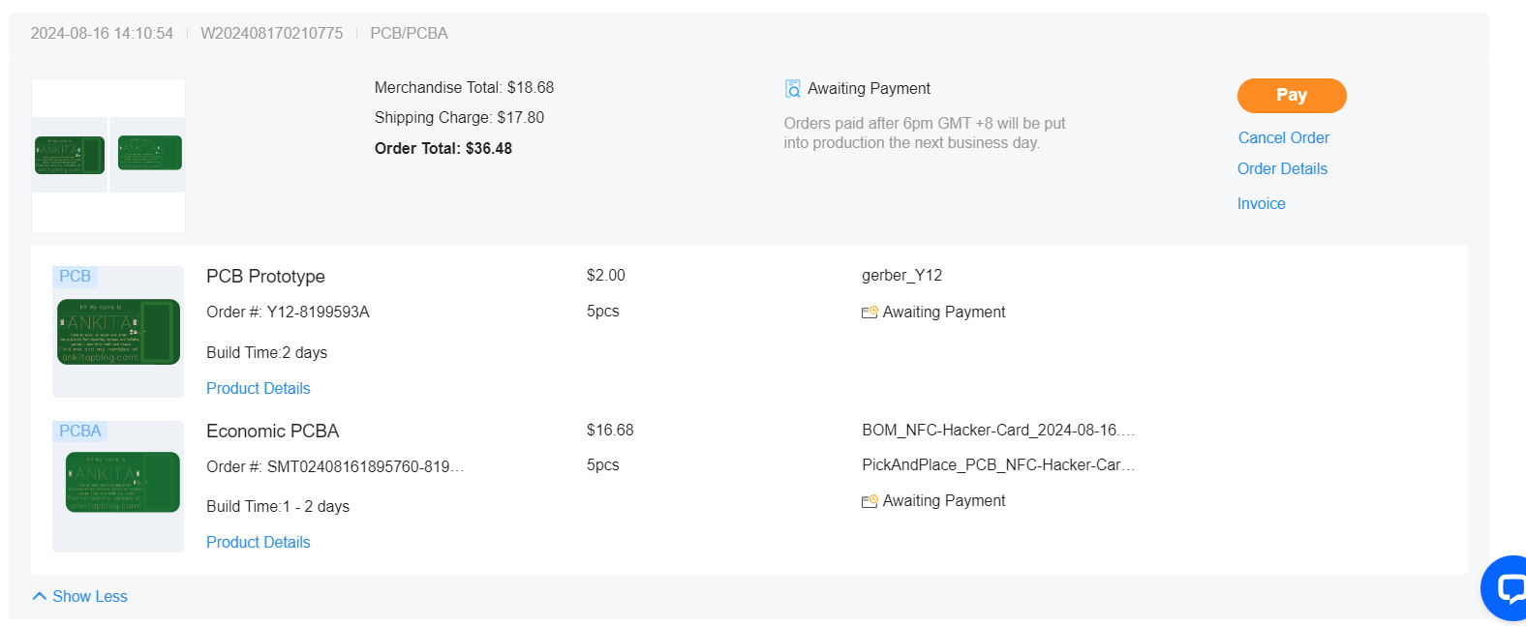Open the live chat bubble icon
Image resolution: width=1526 pixels, height=626 pixels.
(1509, 587)
